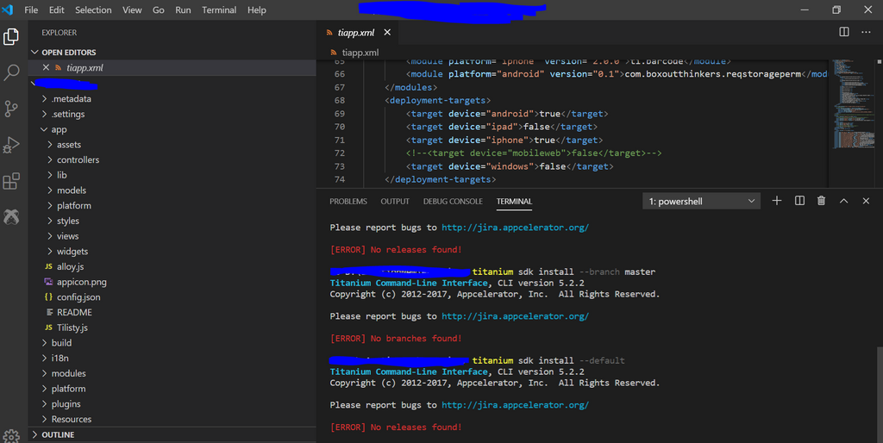Close the tiapp.xml editor tab
Viewport: 883px width, 443px height.
click(387, 33)
